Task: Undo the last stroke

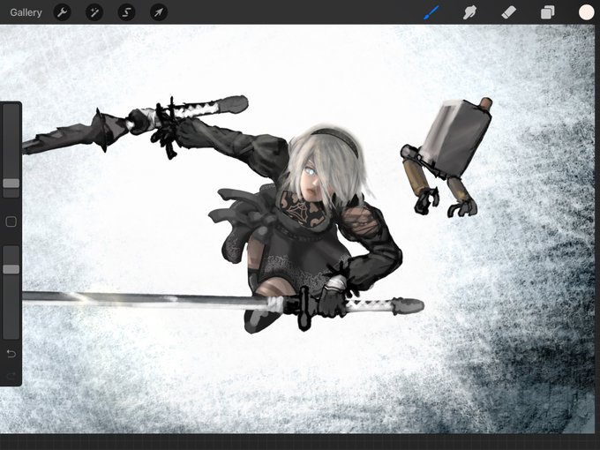Action: point(11,354)
